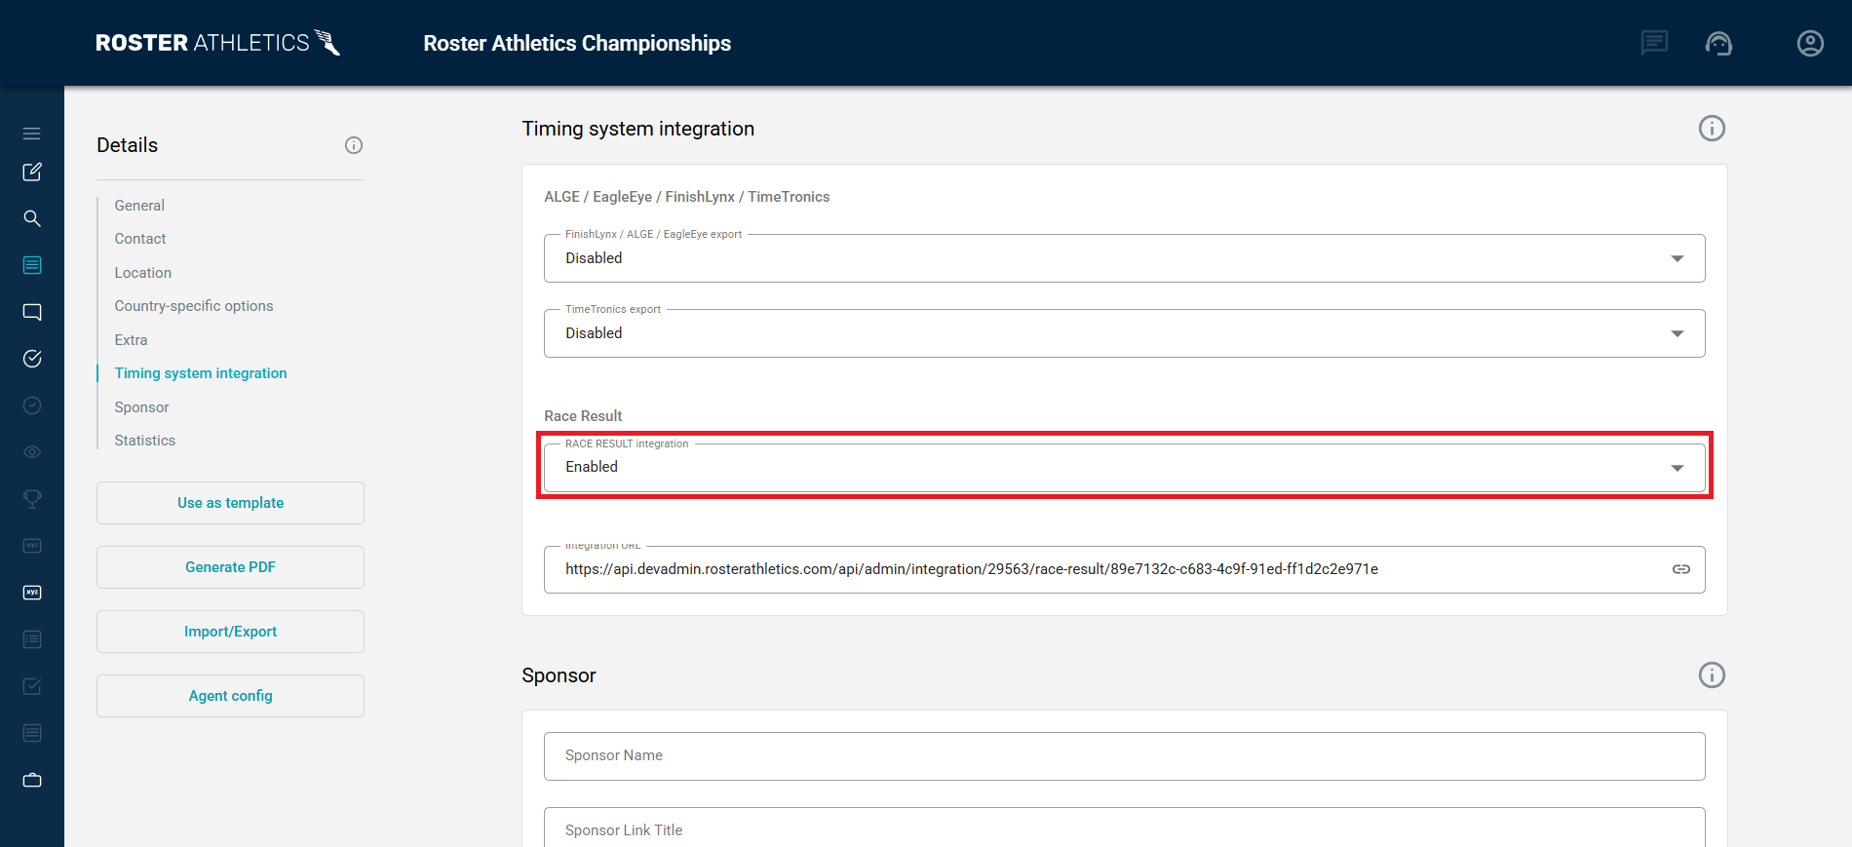This screenshot has height=847, width=1852.
Task: Open Import/Export button
Action: [230, 632]
